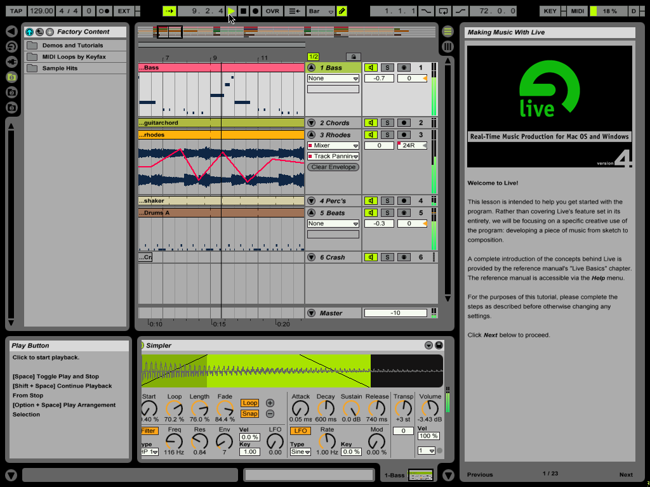Switch to Session View selector icon
This screenshot has height=487, width=650.
point(448,46)
